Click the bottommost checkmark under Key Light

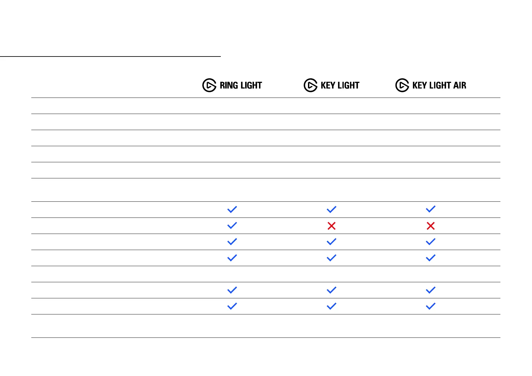331,306
